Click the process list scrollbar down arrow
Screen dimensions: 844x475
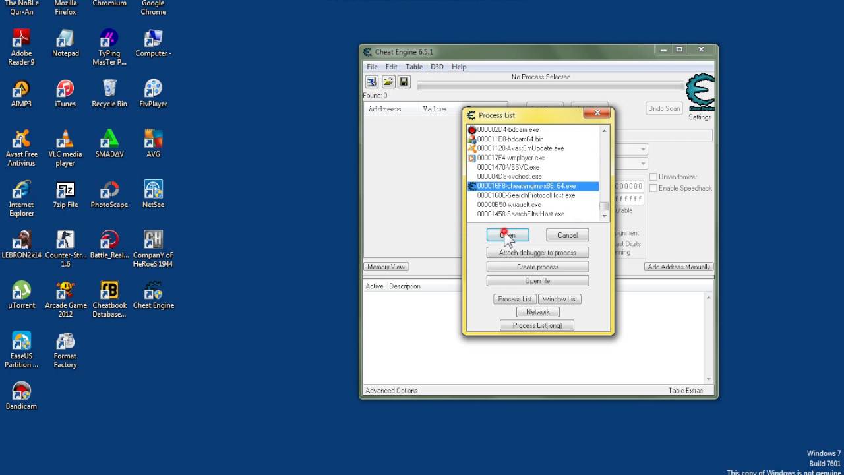604,216
